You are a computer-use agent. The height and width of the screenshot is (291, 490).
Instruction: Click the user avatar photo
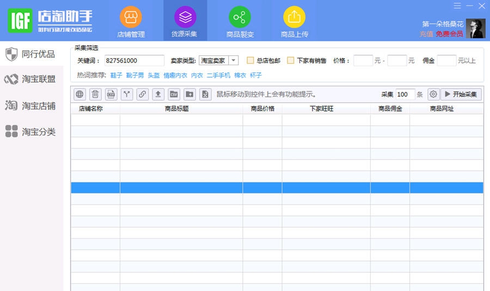(x=476, y=28)
